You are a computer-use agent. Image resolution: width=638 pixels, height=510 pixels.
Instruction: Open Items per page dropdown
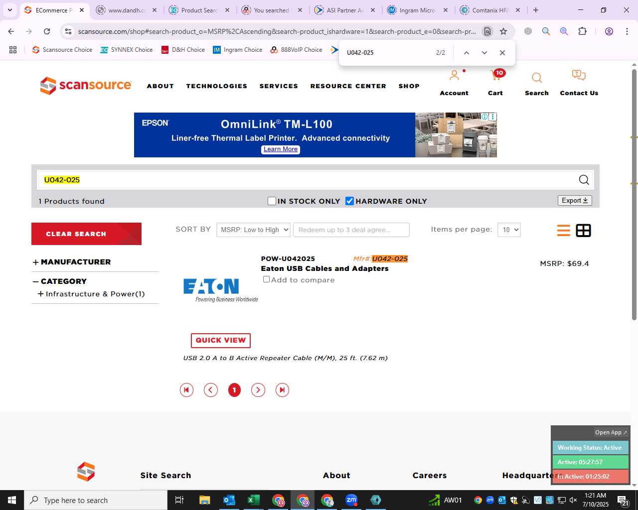click(x=509, y=230)
